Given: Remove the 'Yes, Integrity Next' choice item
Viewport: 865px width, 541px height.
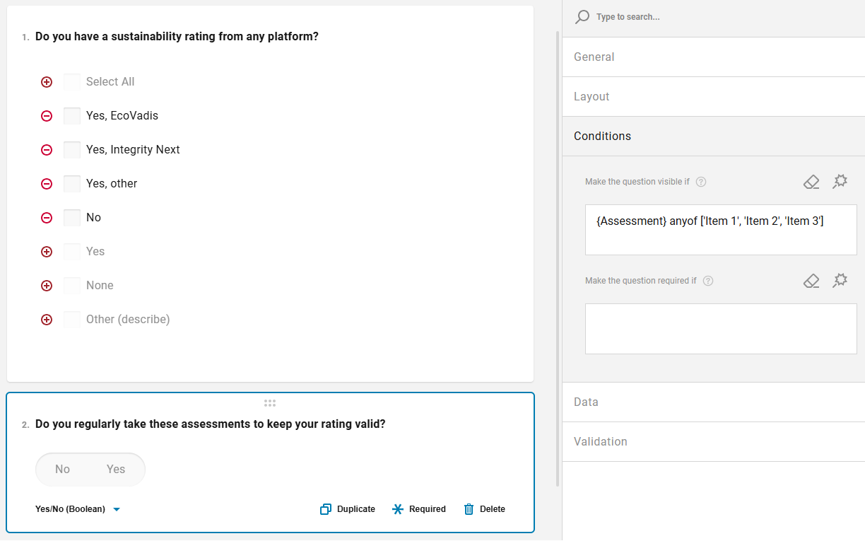Looking at the screenshot, I should 47,150.
